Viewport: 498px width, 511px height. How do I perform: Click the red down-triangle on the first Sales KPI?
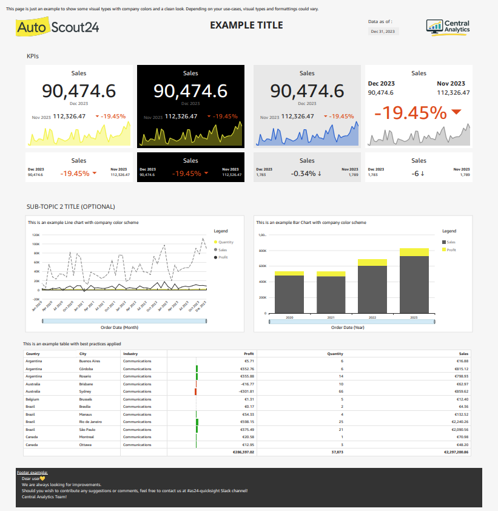click(x=96, y=115)
